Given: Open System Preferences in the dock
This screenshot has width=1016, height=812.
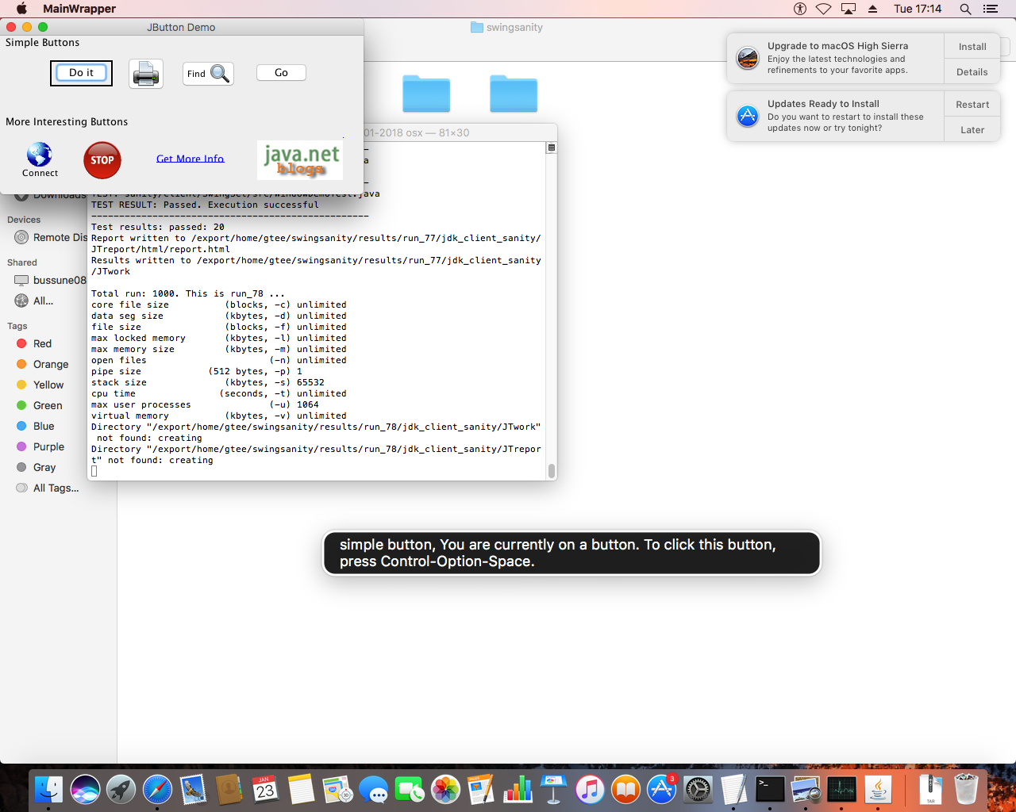Looking at the screenshot, I should click(698, 790).
